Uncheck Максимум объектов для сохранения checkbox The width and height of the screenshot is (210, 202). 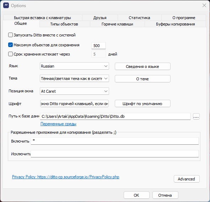pyautogui.click(x=10, y=45)
